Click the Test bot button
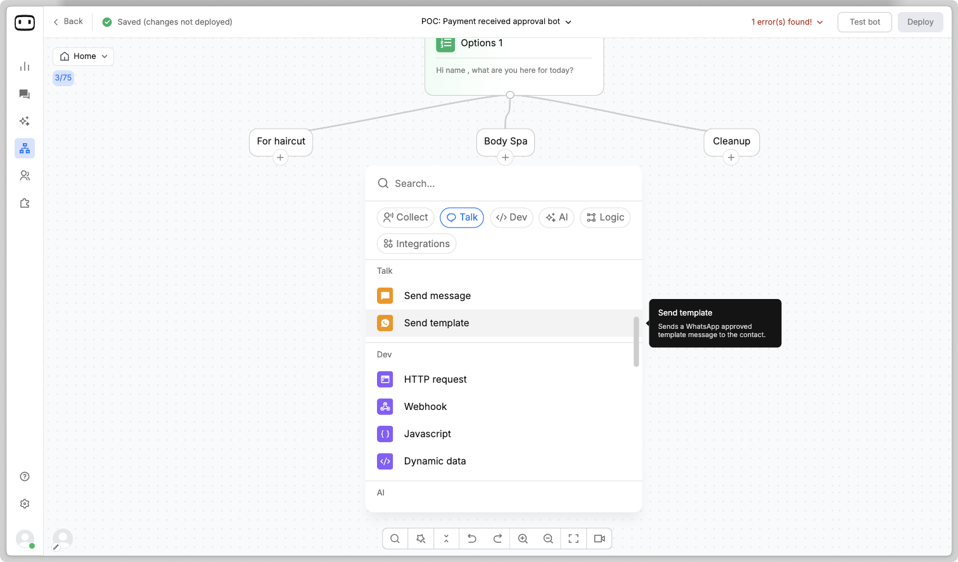The image size is (958, 562). coord(865,22)
